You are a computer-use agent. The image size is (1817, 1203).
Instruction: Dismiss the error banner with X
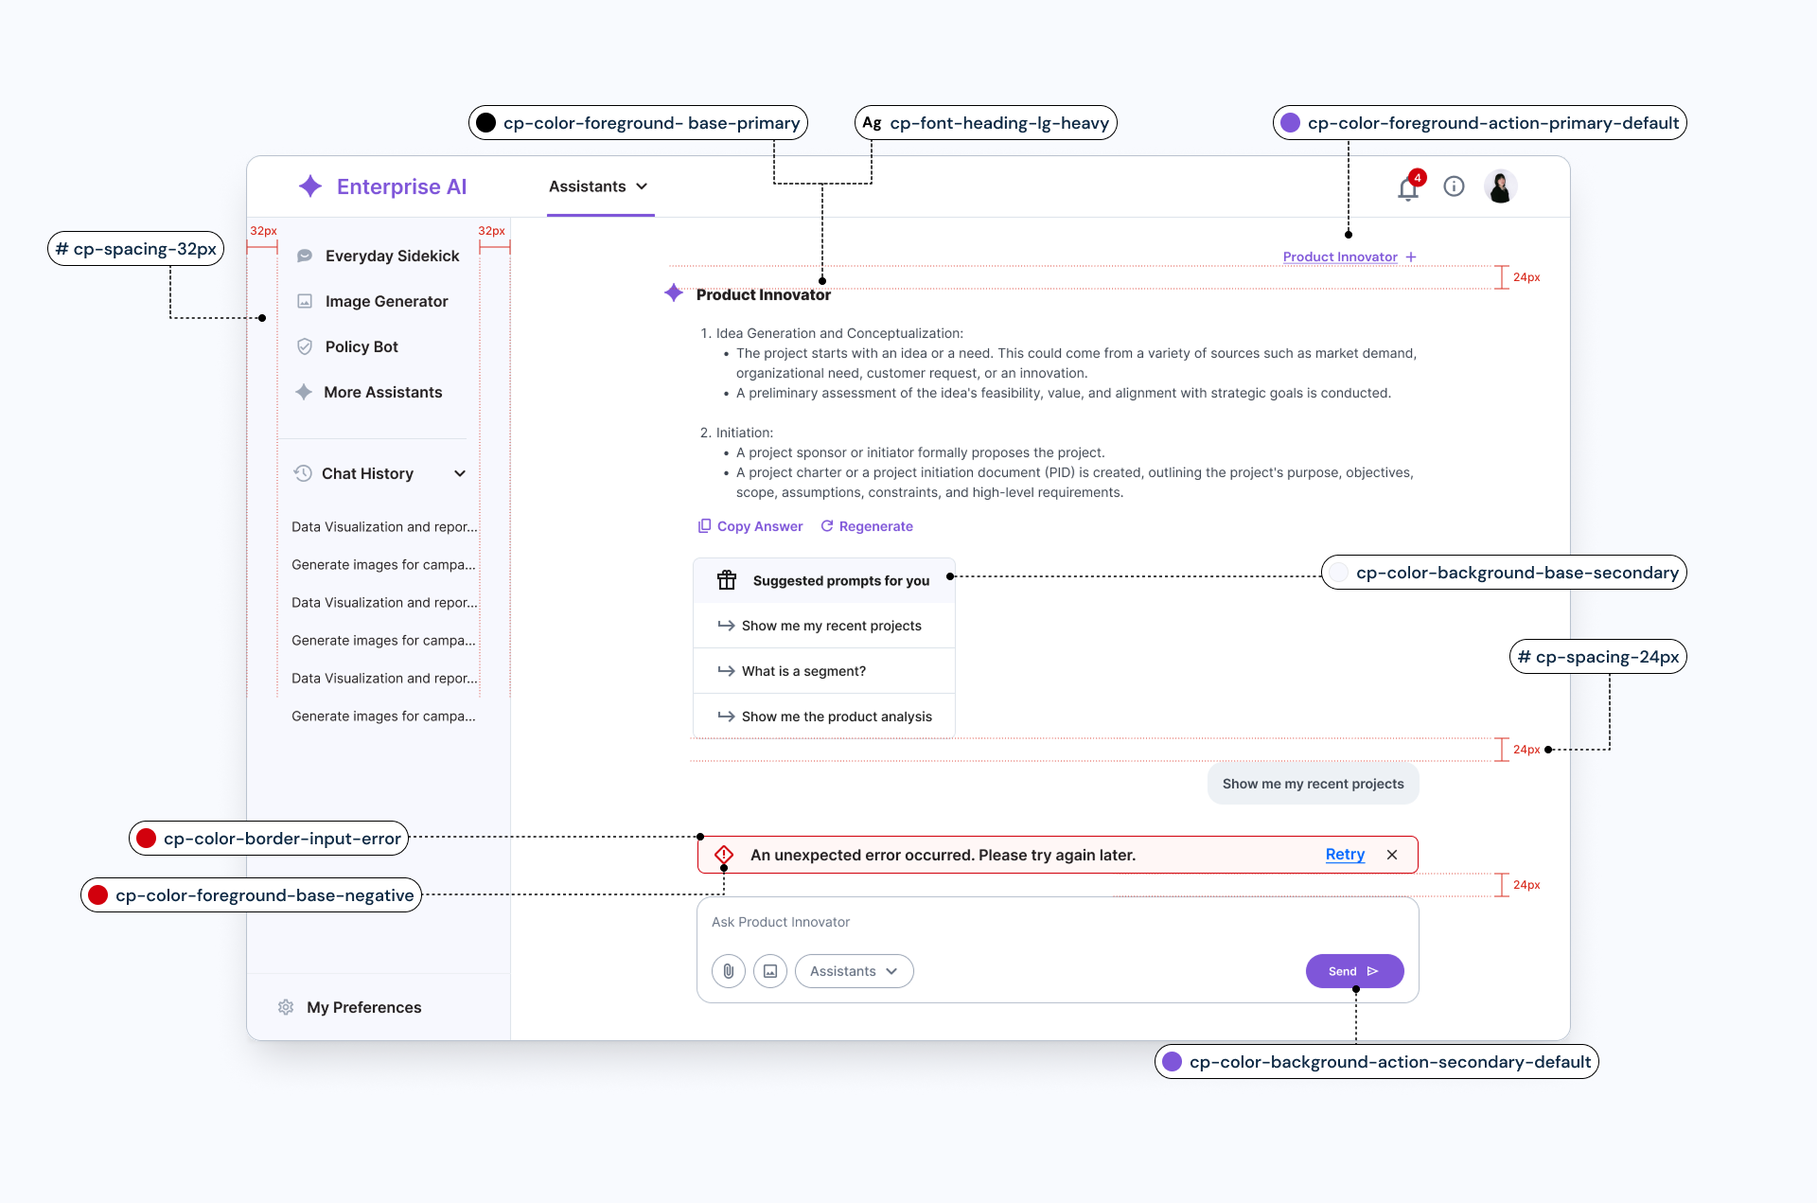[1392, 855]
